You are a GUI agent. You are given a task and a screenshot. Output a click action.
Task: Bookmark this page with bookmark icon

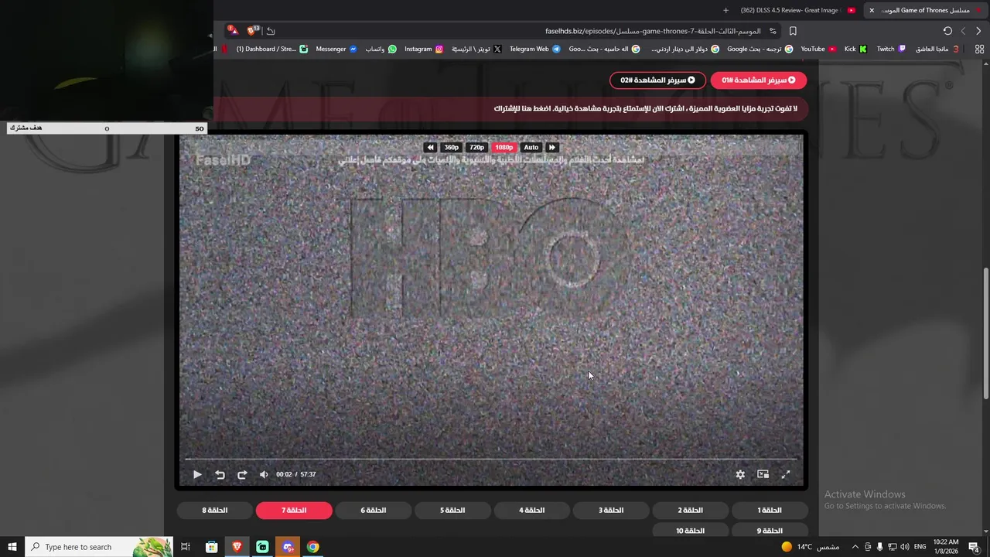point(793,31)
